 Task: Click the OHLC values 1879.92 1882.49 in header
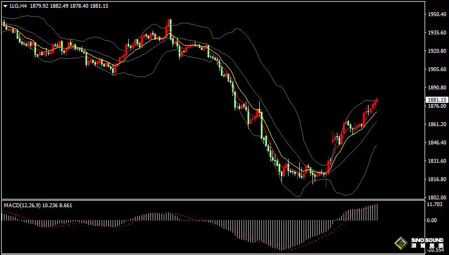[57, 6]
